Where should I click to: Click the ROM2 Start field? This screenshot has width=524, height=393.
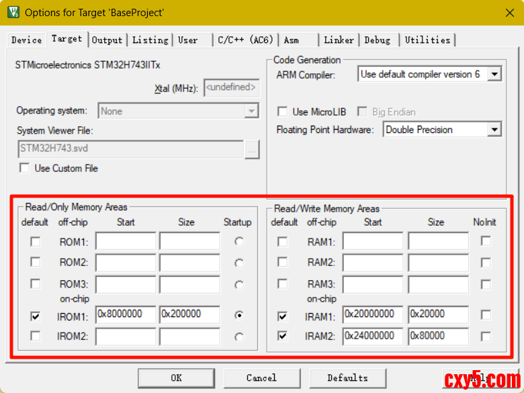click(x=126, y=262)
